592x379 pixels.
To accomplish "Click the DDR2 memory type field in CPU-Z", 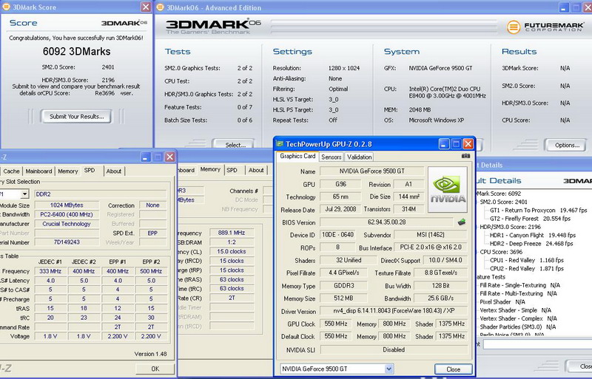I will click(x=101, y=194).
